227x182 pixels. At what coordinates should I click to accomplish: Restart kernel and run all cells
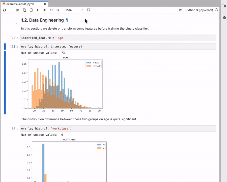pyautogui.click(x=58, y=10)
